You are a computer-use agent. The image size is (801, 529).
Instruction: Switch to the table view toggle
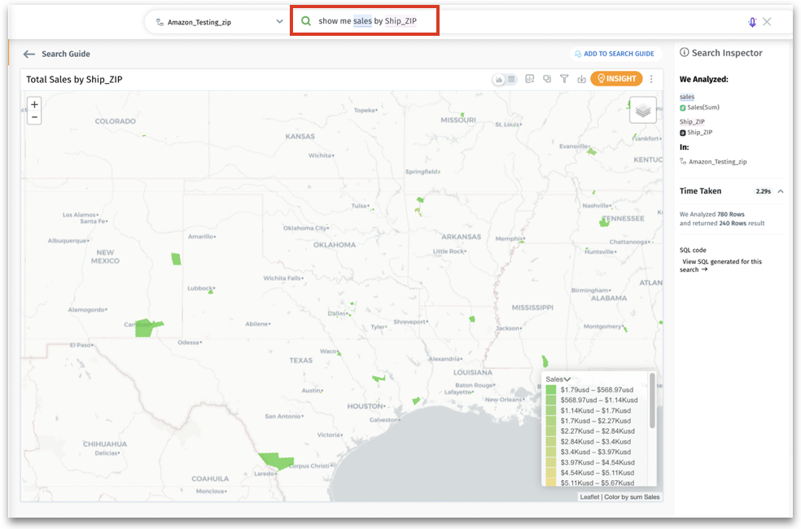pyautogui.click(x=512, y=79)
